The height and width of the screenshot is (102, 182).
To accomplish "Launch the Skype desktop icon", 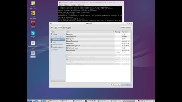I will tap(33, 34).
